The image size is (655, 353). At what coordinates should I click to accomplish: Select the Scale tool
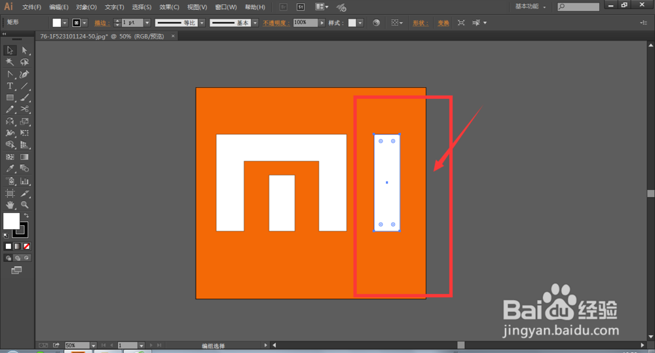25,122
